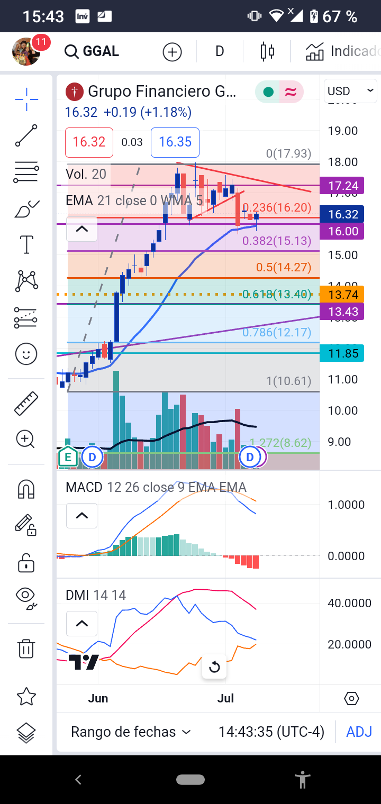Image resolution: width=381 pixels, height=804 pixels.
Task: Click the dividend D marker near June
Action: (92, 457)
